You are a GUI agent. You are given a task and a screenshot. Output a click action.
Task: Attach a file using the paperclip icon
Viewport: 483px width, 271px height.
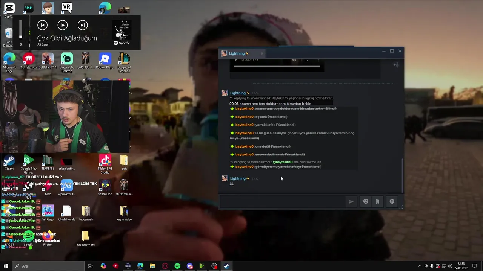pyautogui.click(x=377, y=202)
